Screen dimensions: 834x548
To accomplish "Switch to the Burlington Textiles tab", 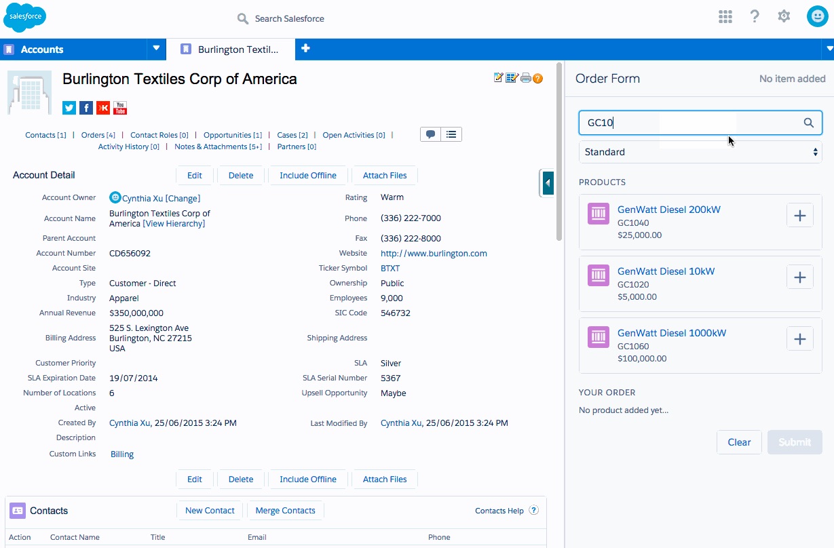I will click(x=231, y=50).
